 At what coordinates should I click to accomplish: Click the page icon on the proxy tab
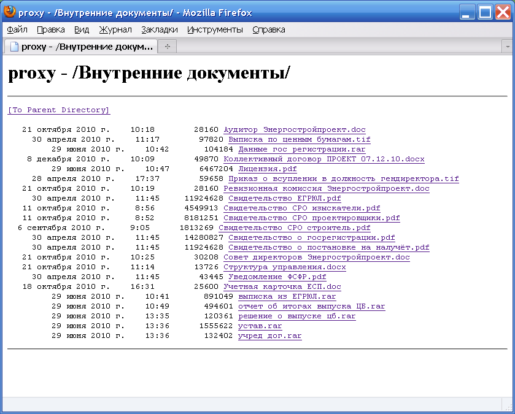[x=14, y=47]
